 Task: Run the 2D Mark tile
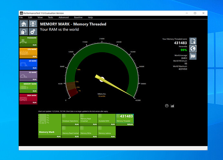28,65
